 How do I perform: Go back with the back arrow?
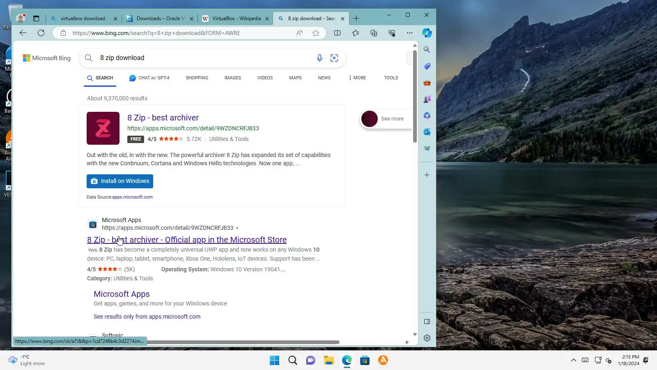coord(23,33)
